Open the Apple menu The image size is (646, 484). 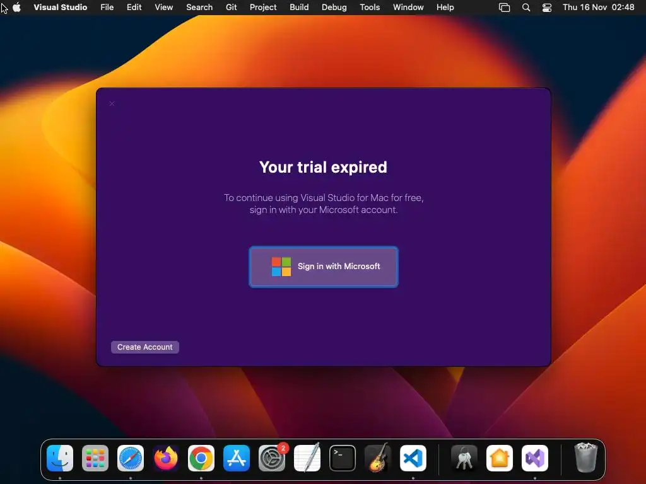17,8
